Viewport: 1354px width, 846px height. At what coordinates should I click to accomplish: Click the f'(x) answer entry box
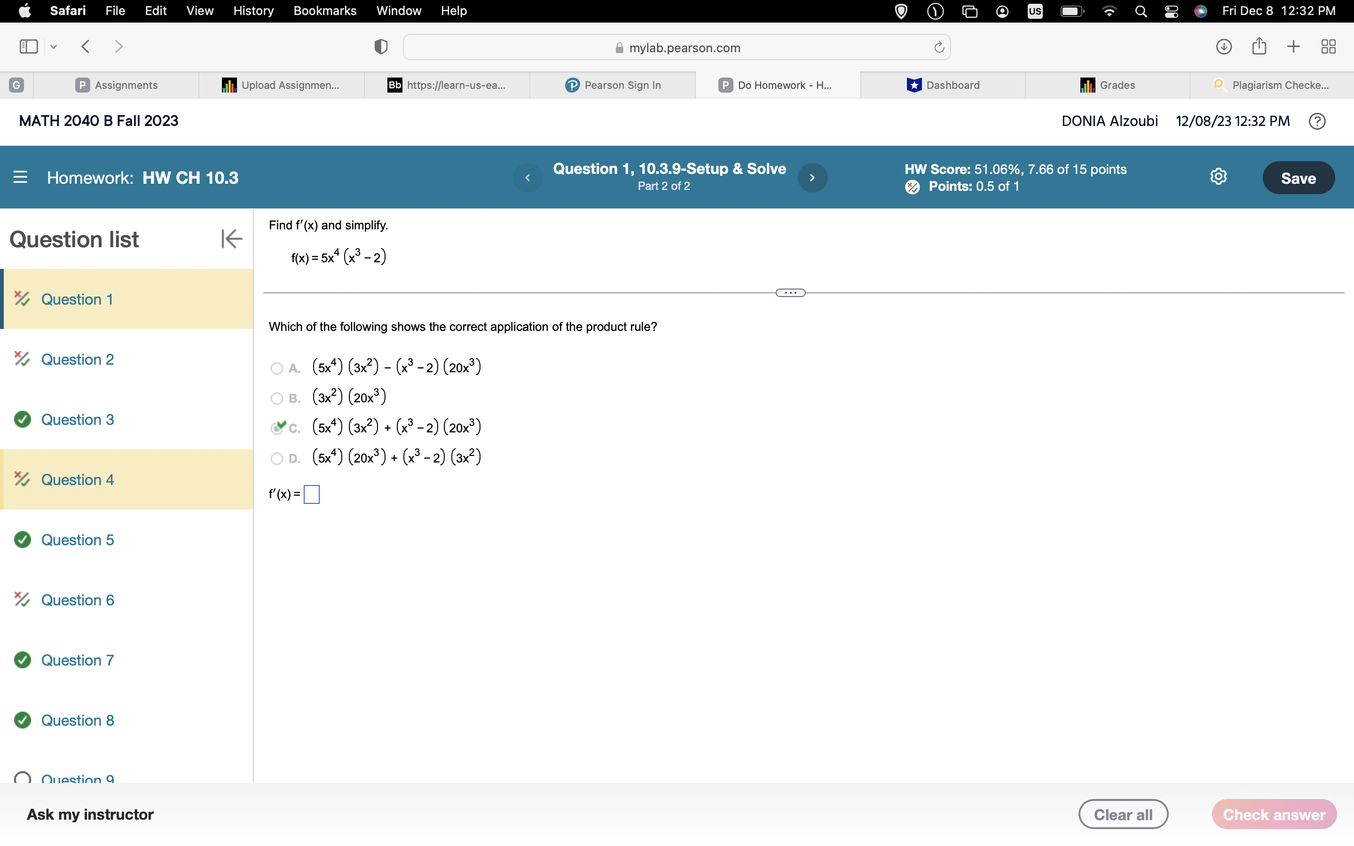pyautogui.click(x=312, y=494)
